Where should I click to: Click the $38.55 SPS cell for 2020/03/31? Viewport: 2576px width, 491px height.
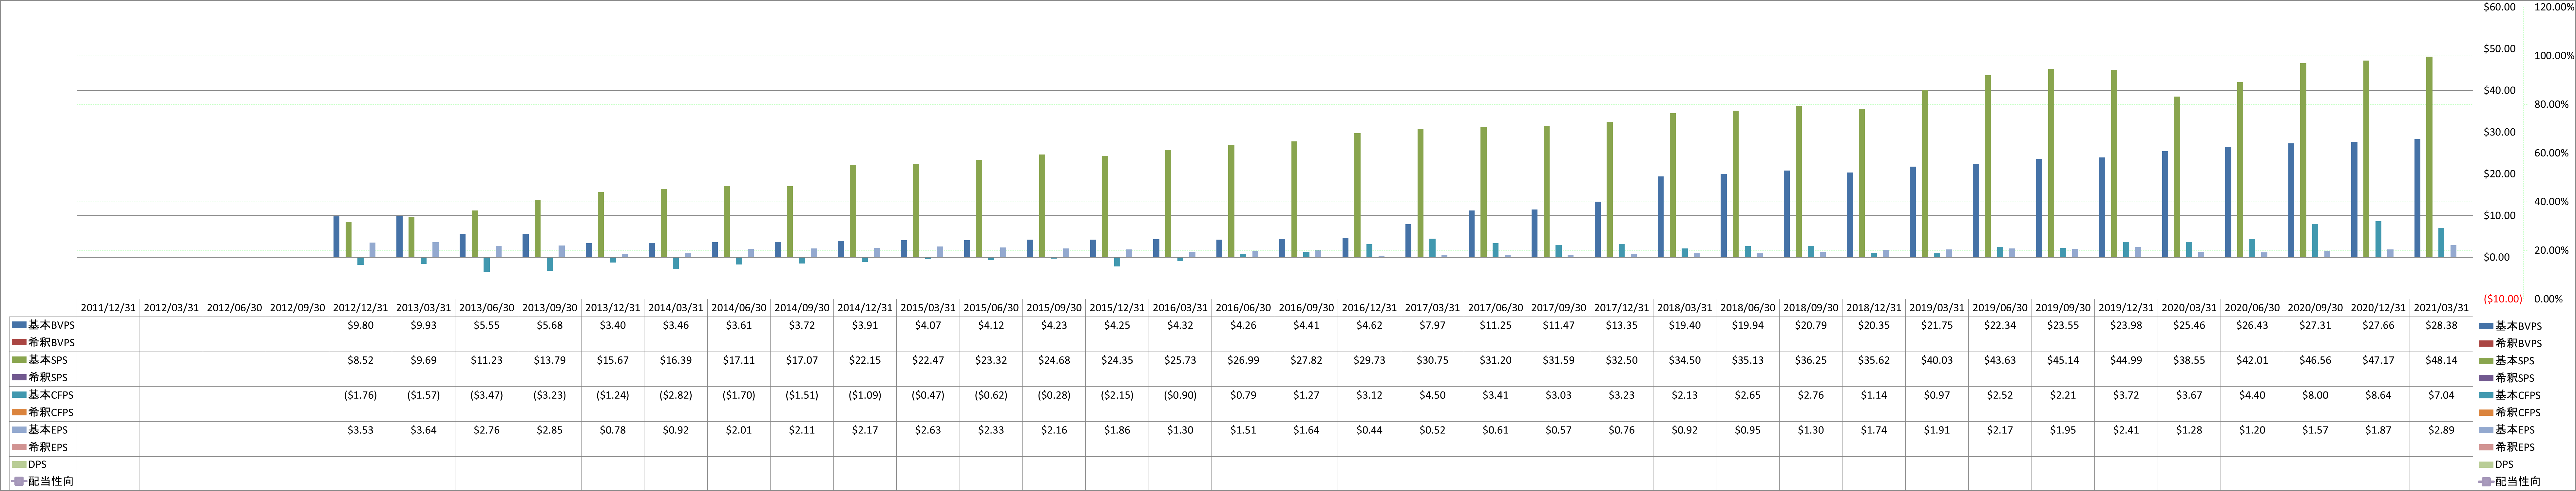[x=2189, y=360]
